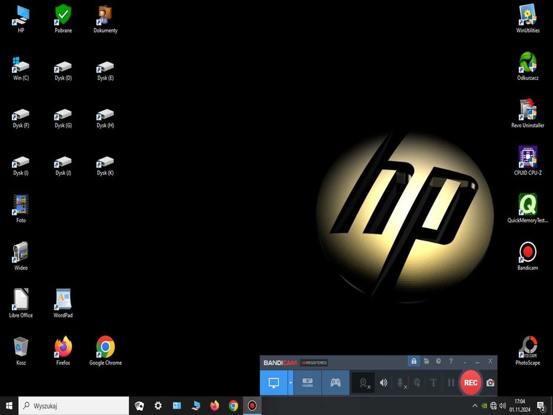Open the Dokumenty shortcut
Image resolution: width=553 pixels, height=415 pixels.
coord(106,19)
